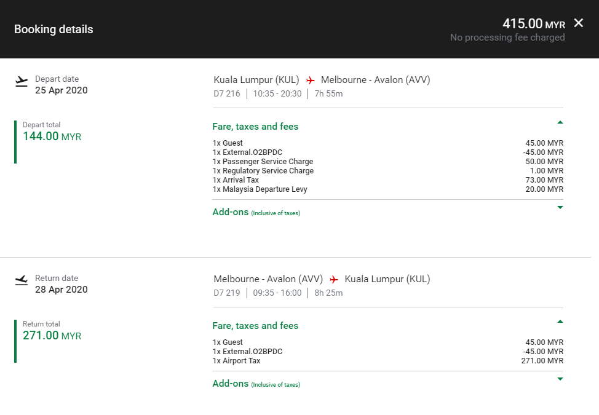Screen dimensions: 599x415
Task: Click the 25 Apr 2020 depart date
Action: [61, 90]
